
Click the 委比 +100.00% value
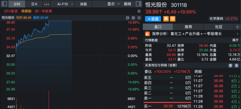(163, 71)
